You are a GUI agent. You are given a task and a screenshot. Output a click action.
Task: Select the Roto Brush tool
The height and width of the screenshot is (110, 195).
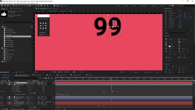coord(44,5)
